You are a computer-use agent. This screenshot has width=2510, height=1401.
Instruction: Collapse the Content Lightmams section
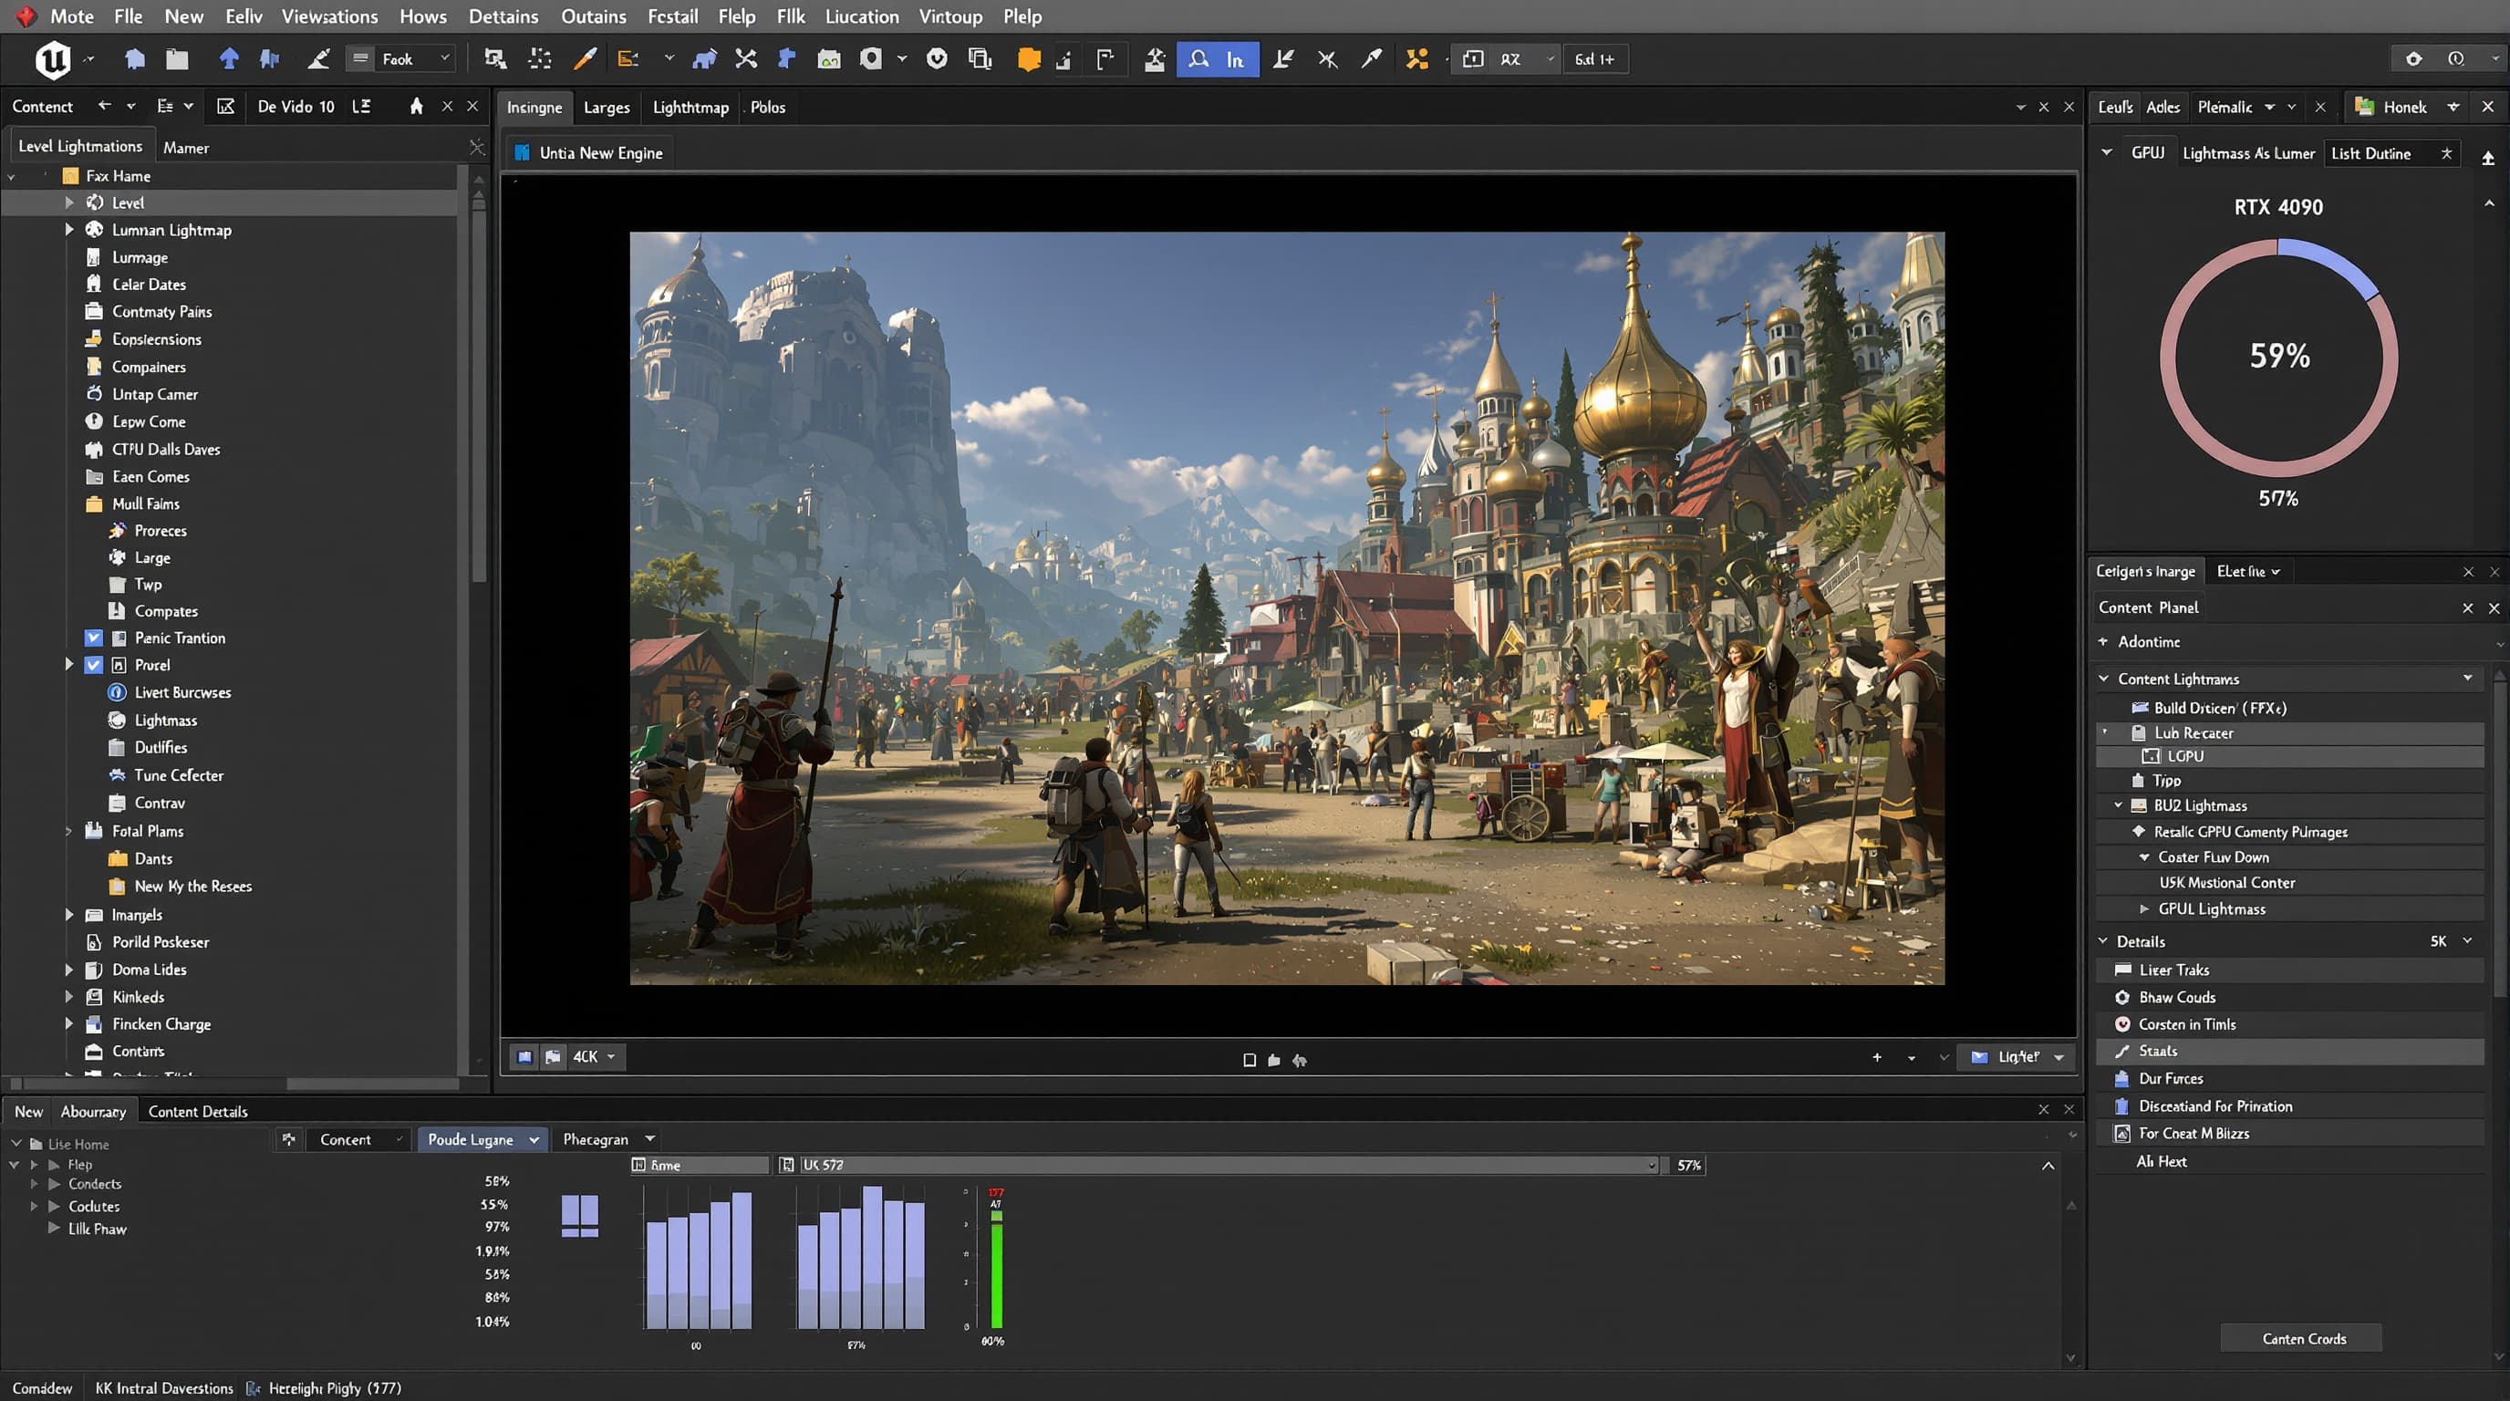tap(2105, 678)
